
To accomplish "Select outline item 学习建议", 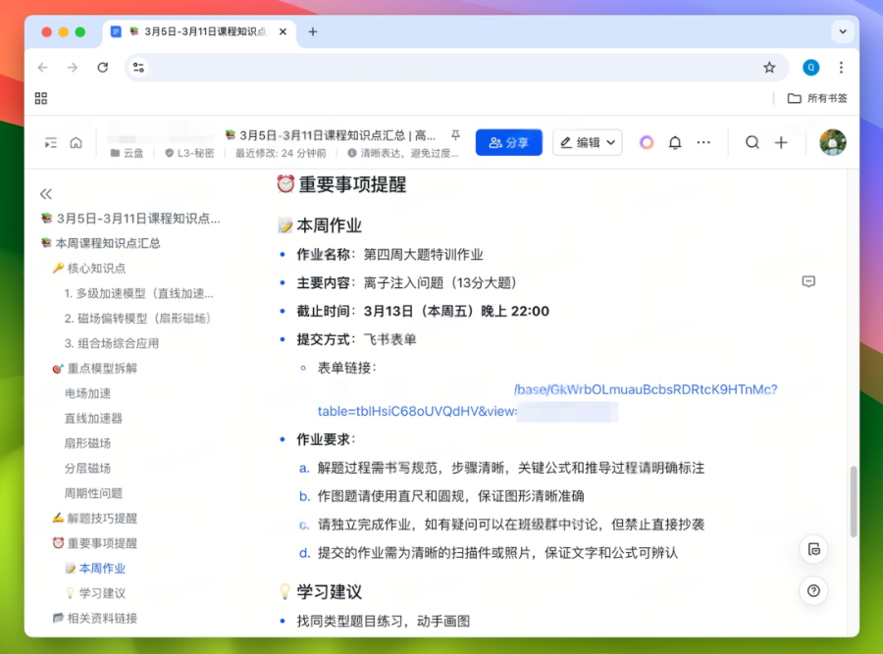I will tap(95, 593).
